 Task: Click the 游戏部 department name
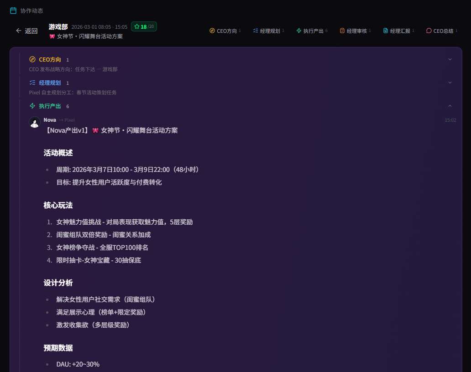click(58, 27)
